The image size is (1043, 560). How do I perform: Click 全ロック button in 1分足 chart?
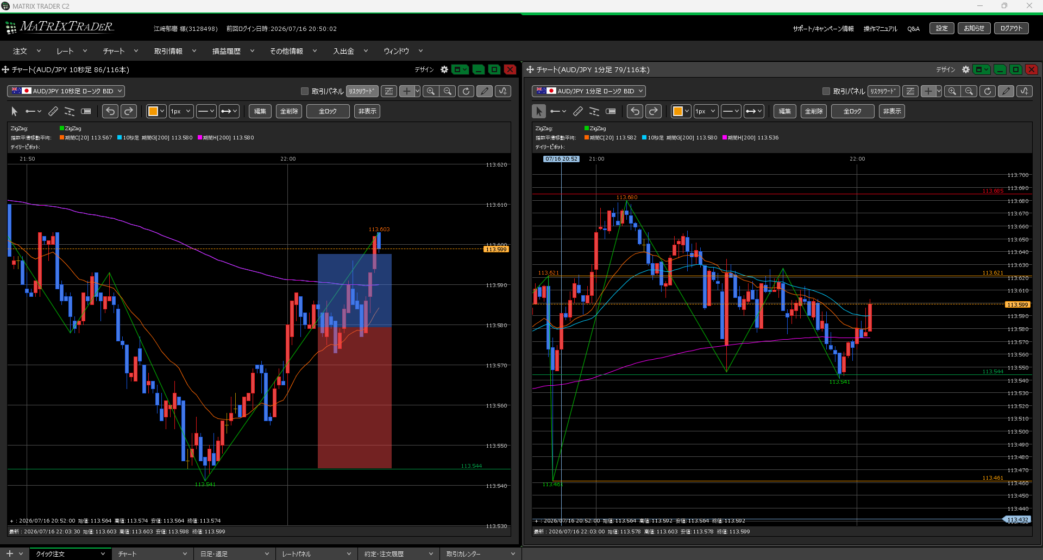(853, 111)
